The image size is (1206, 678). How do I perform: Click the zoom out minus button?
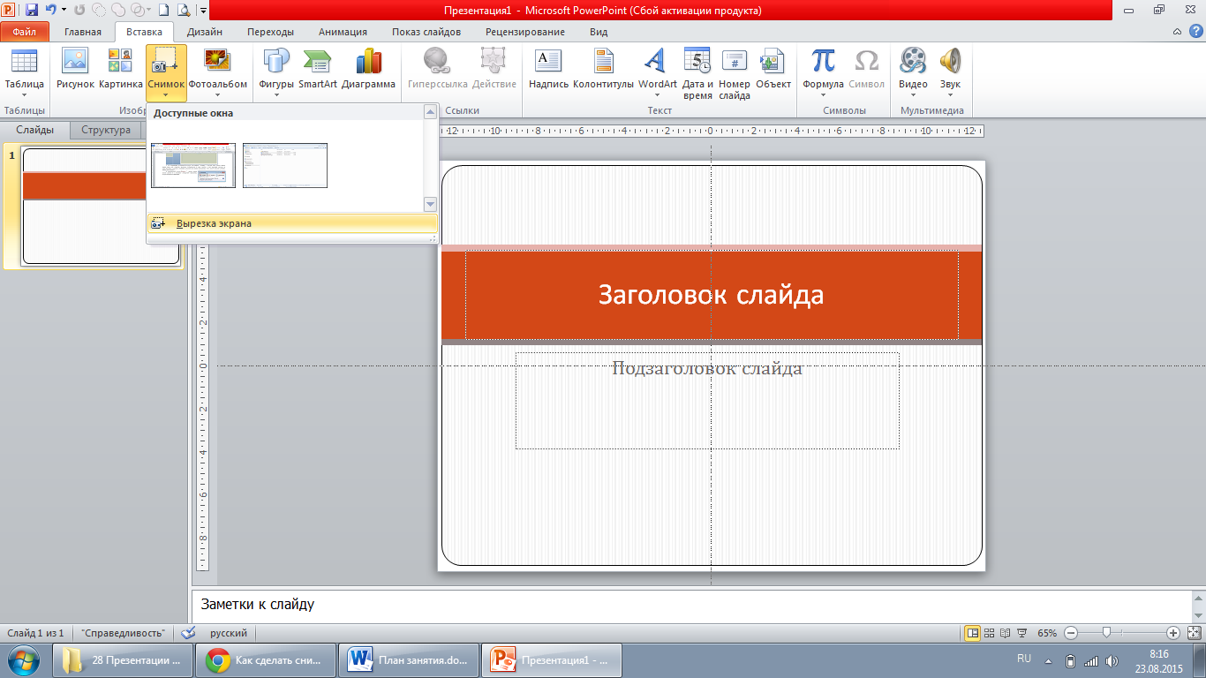(1070, 633)
